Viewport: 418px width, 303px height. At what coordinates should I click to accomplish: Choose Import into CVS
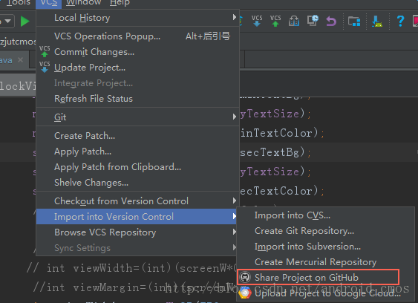point(325,215)
